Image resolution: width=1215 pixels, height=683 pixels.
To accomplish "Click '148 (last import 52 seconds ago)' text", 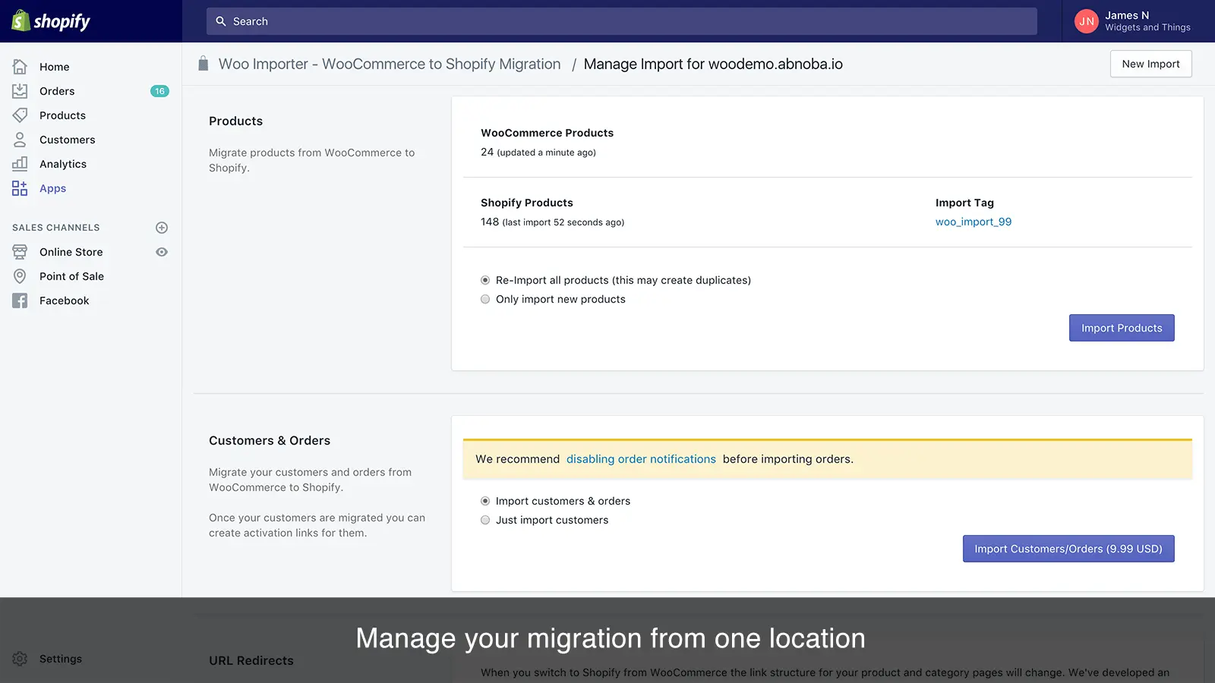I will [552, 222].
